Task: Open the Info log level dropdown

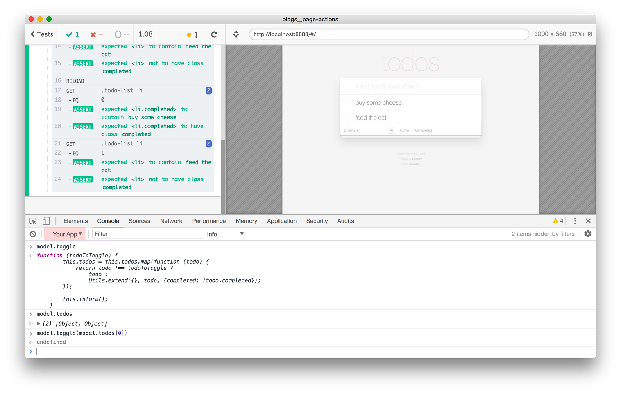Action: pos(225,234)
